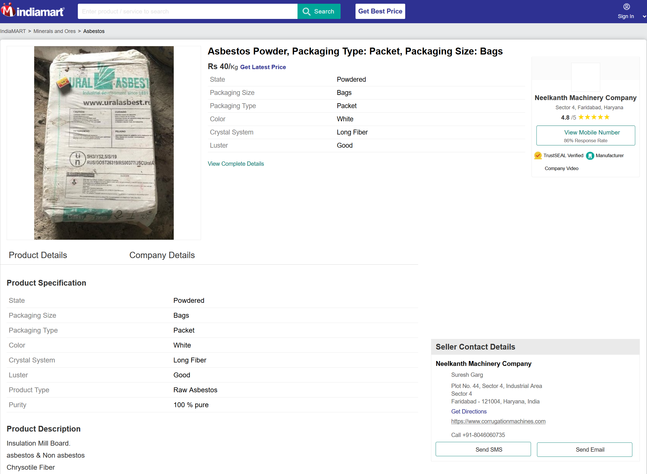Click the product title heading
This screenshot has width=647, height=474.
(x=355, y=51)
